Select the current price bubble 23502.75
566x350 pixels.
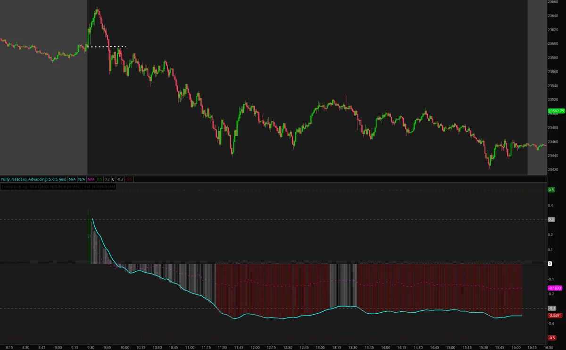click(x=556, y=111)
